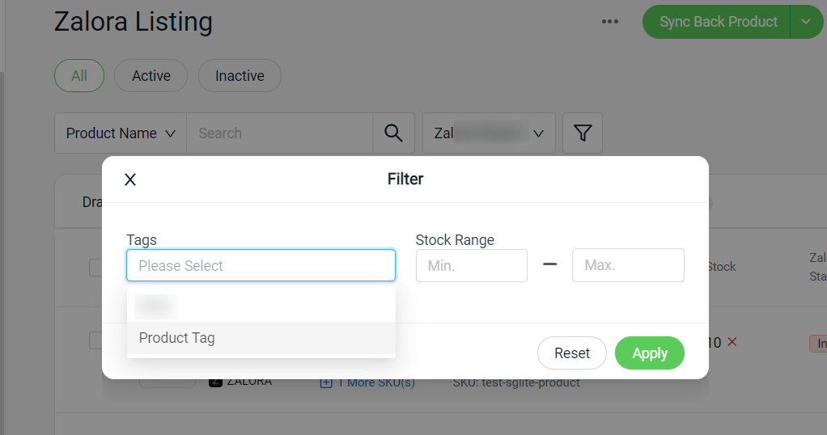Open the Tags Please Select dropdown

261,265
